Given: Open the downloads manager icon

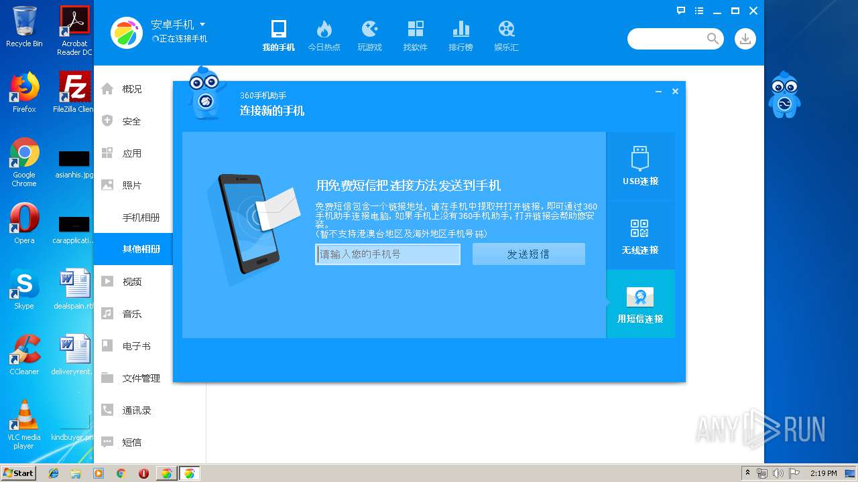Looking at the screenshot, I should pyautogui.click(x=745, y=39).
